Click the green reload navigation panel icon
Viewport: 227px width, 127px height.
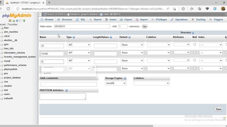click(x=24, y=21)
